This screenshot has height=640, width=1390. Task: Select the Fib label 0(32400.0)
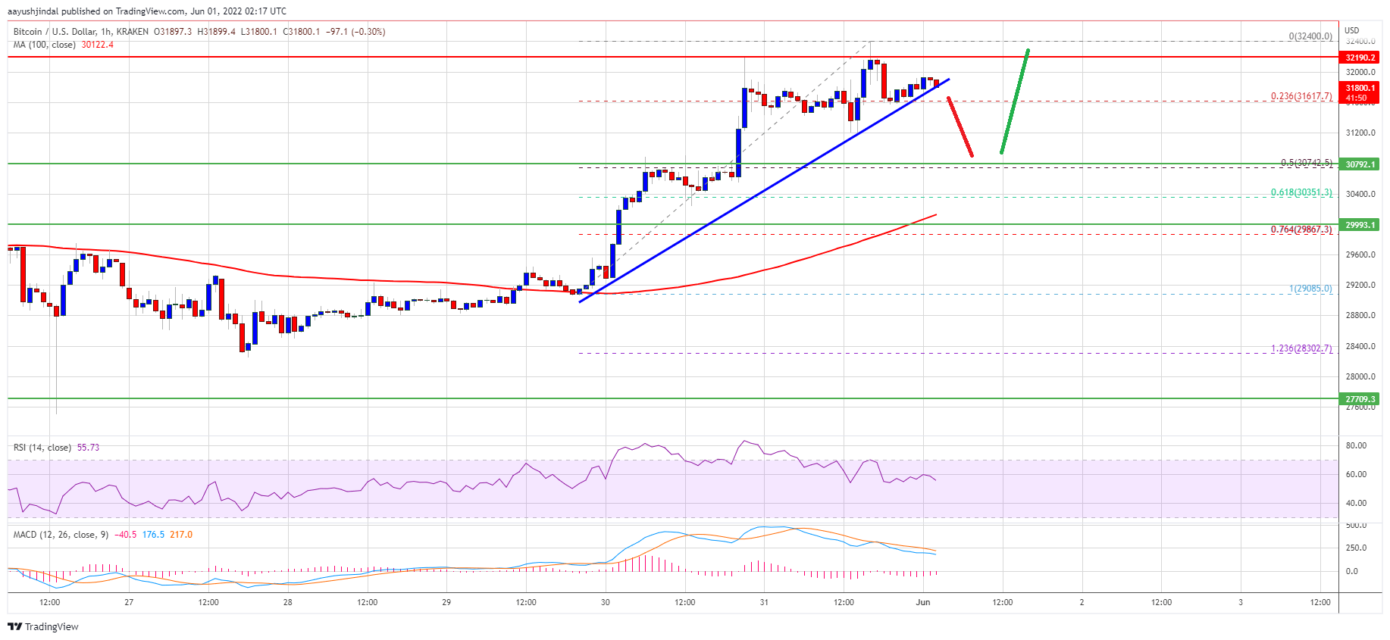click(x=1310, y=36)
